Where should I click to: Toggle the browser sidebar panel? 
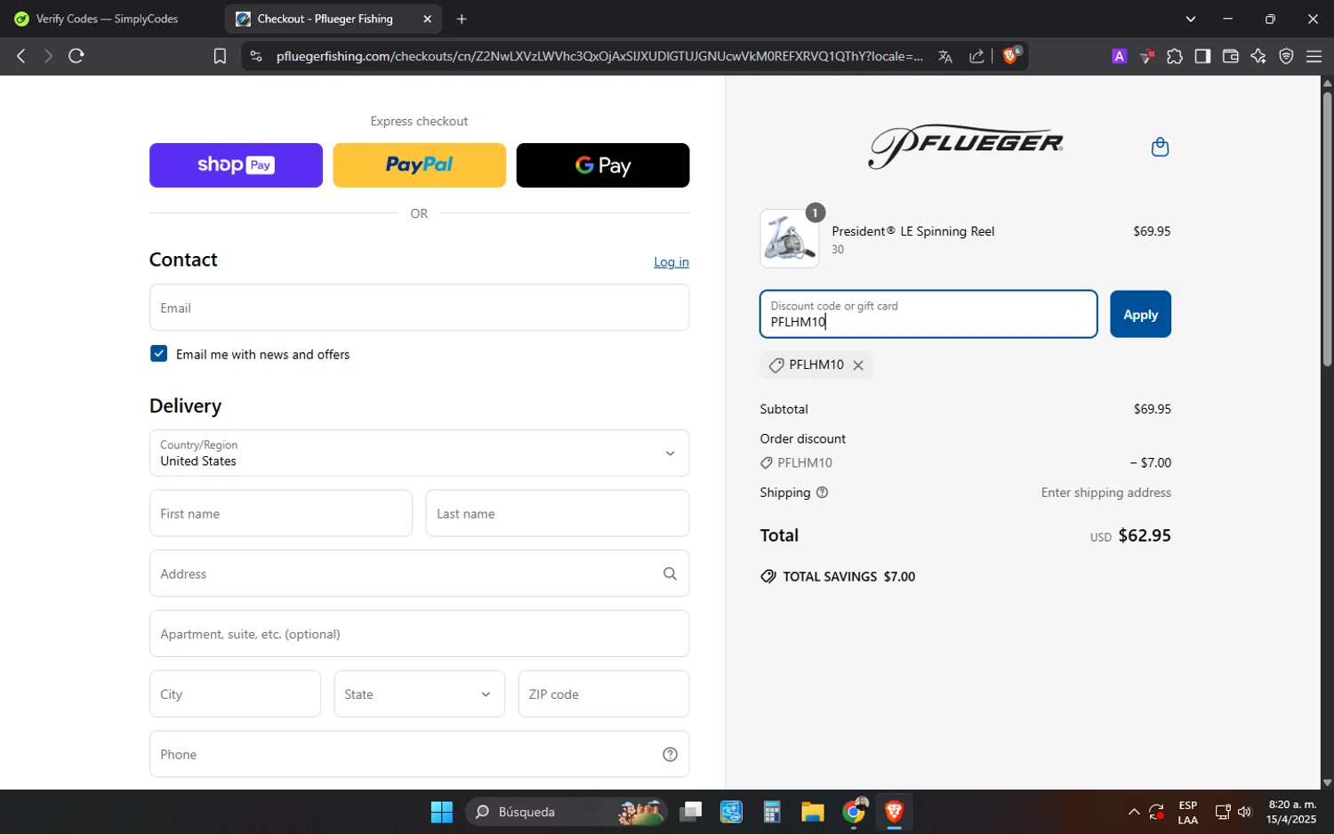tap(1202, 56)
